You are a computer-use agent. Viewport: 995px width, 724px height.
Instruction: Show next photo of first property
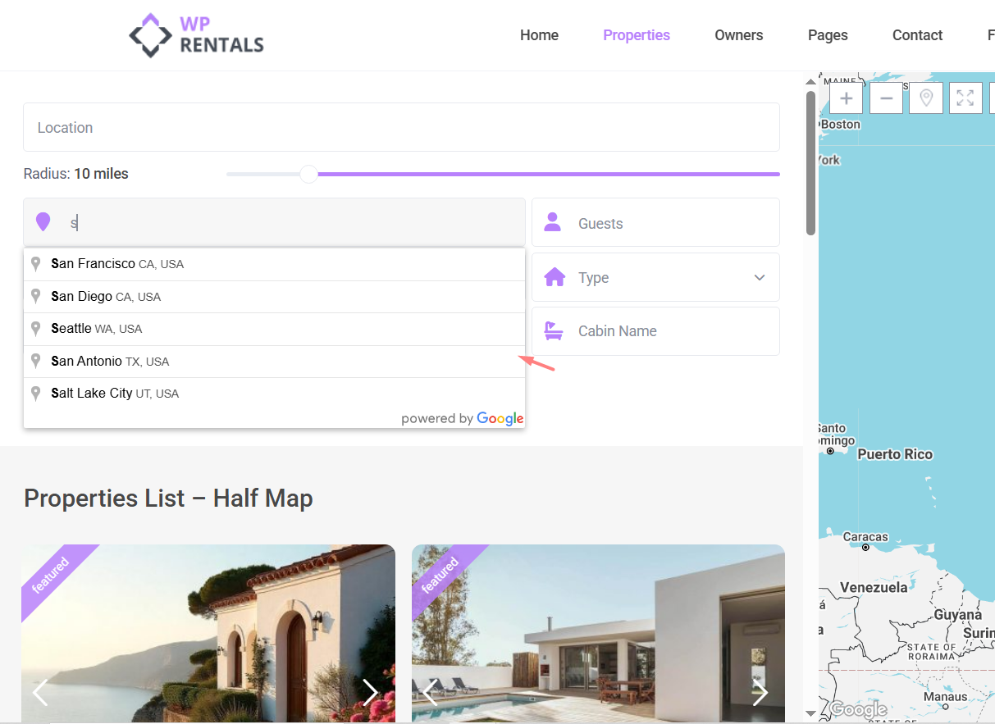[370, 692]
